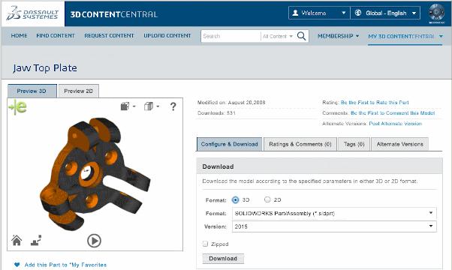Expand the arrow next to display style icon
452x270 pixels.
(x=134, y=106)
